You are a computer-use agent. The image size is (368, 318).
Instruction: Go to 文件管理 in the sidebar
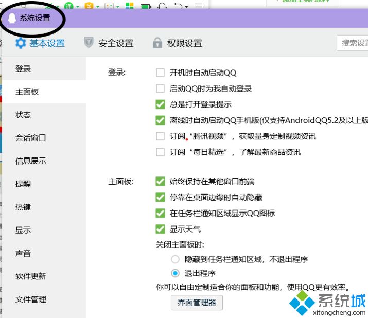pyautogui.click(x=44, y=299)
